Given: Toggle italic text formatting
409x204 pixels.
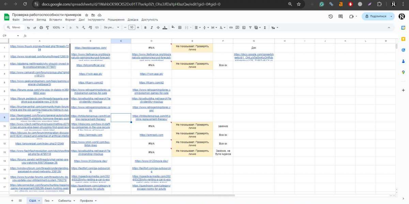Looking at the screenshot, I should (152, 28).
